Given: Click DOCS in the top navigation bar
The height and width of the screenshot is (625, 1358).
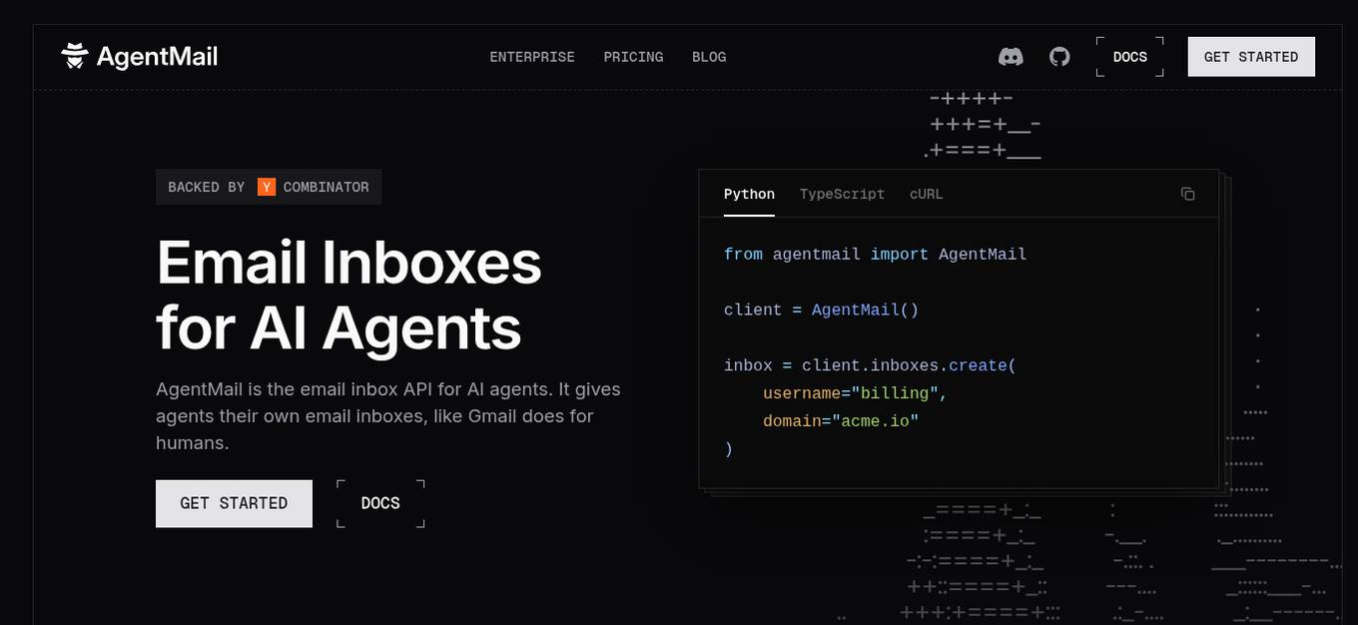Looking at the screenshot, I should coord(1129,57).
